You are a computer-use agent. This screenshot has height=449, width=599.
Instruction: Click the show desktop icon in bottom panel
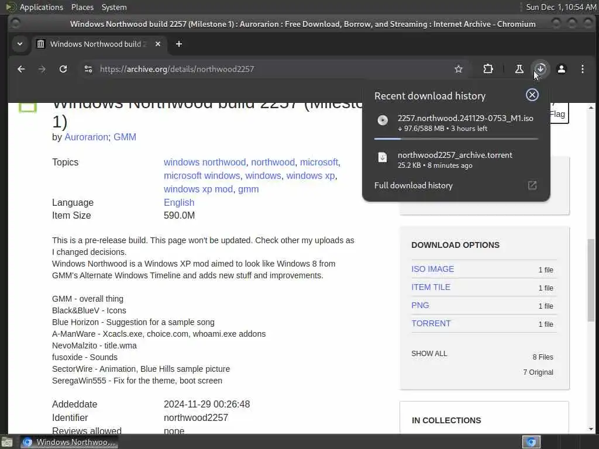pyautogui.click(x=7, y=443)
